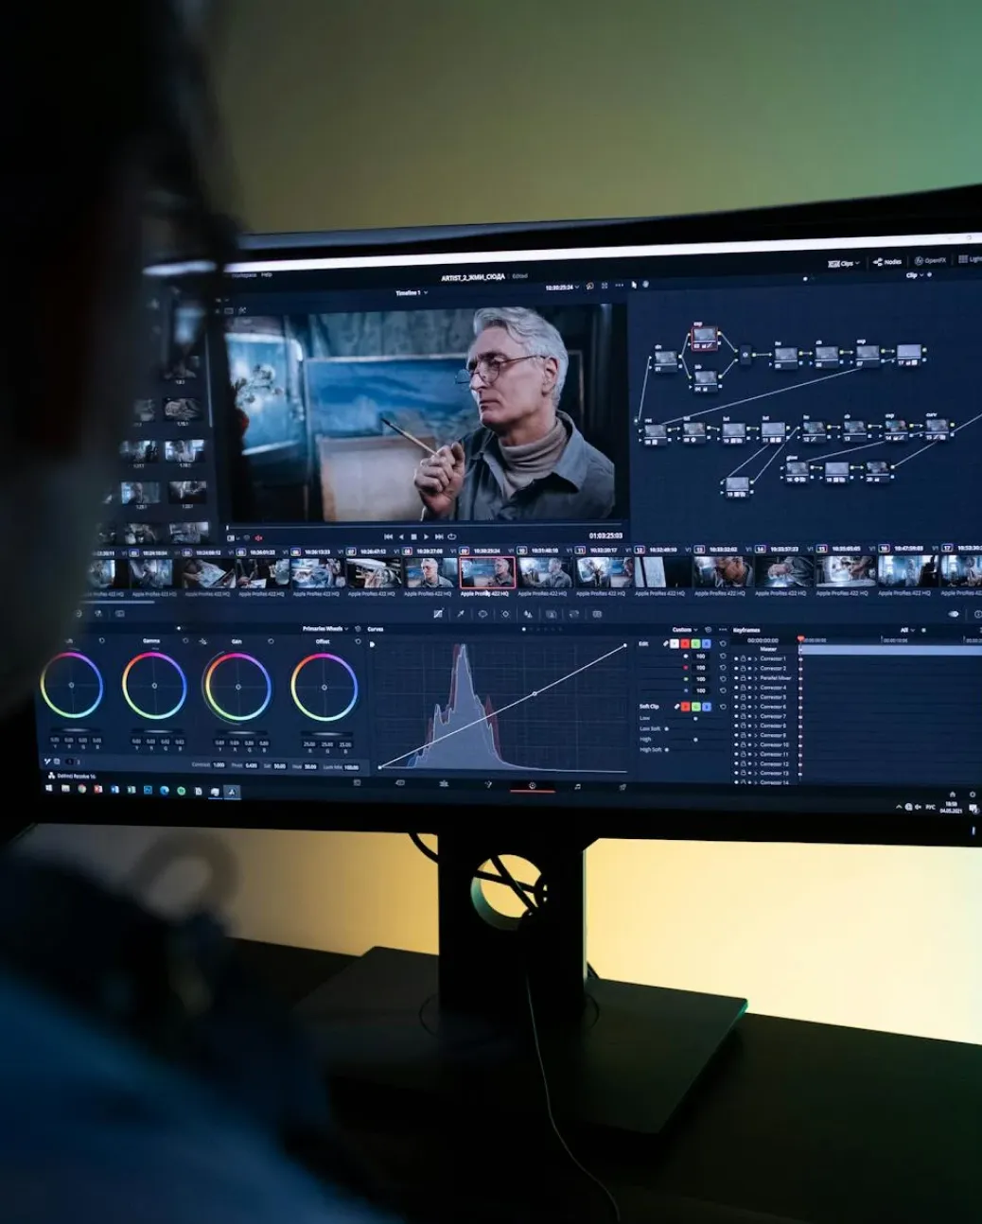This screenshot has height=1224, width=982.
Task: Switch to the Fairlight page tab
Action: [x=577, y=786]
